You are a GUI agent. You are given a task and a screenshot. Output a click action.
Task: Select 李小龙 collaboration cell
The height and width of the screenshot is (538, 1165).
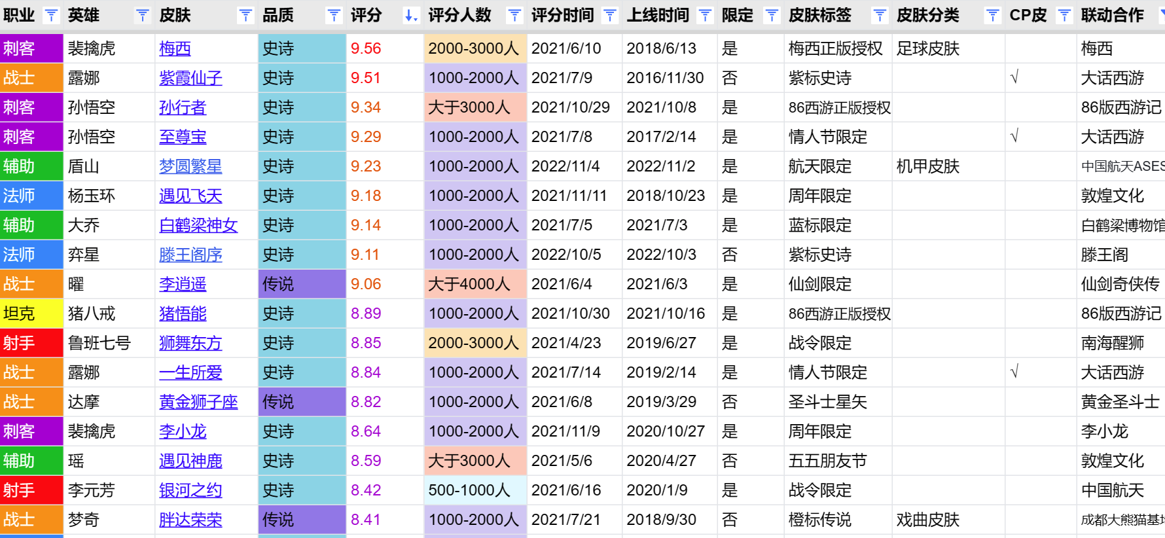1120,431
